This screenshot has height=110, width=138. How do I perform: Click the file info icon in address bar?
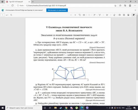[18, 5]
